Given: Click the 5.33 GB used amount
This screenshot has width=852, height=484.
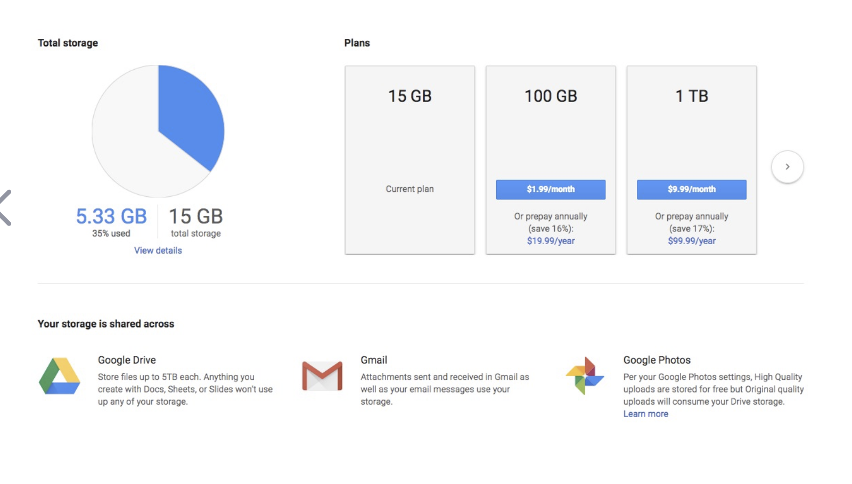Looking at the screenshot, I should pyautogui.click(x=111, y=216).
